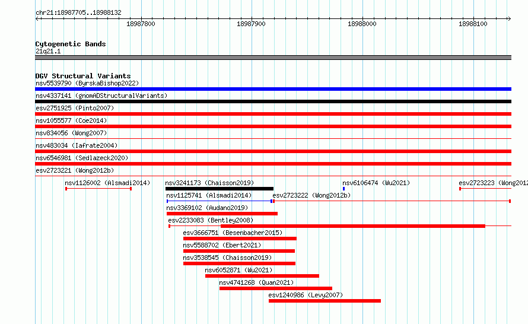Click the 21q21.1 band label
This screenshot has width=528, height=324.
(x=48, y=51)
